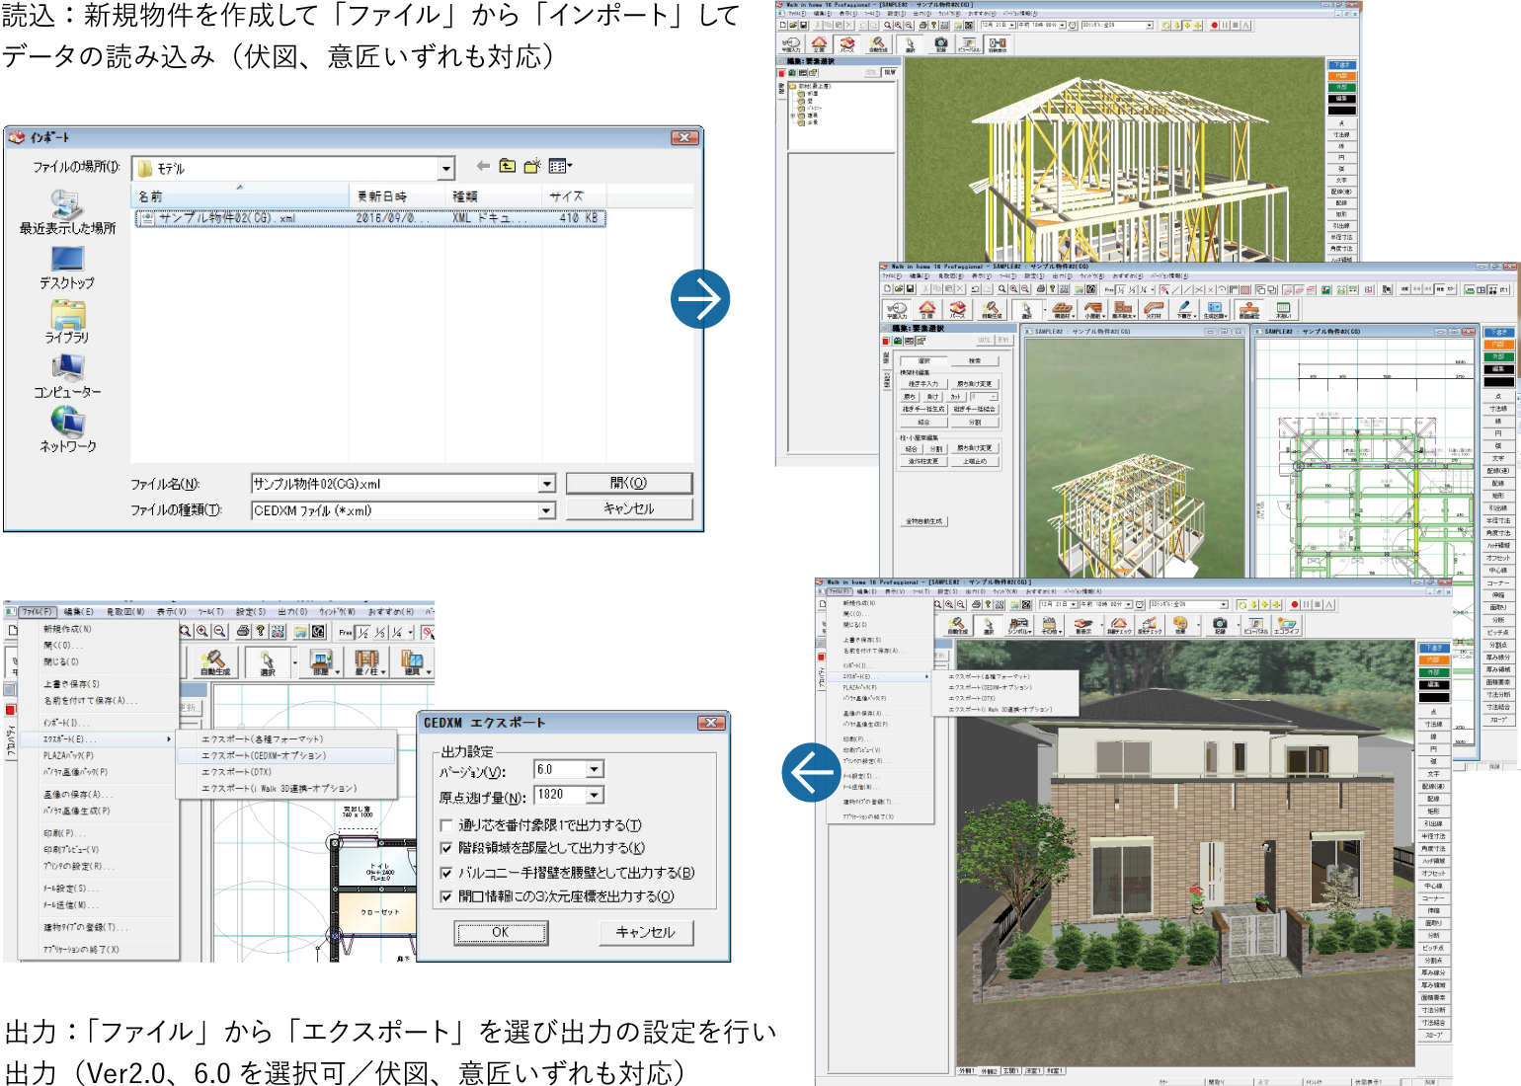Open the 表示(V) menu in bottom-left window
The height and width of the screenshot is (1086, 1521).
point(171,611)
